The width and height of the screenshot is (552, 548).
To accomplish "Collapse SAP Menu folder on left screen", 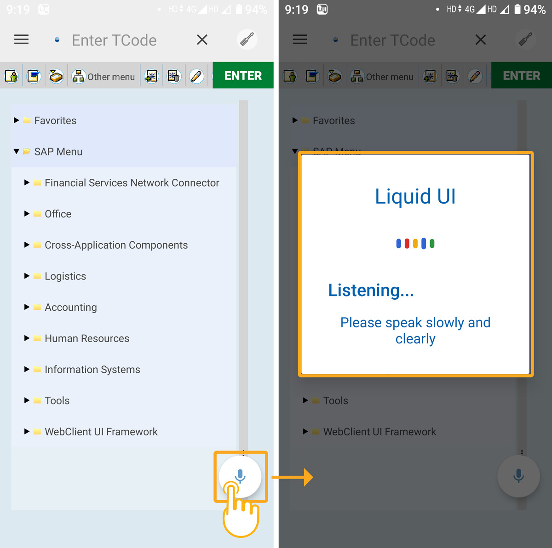I will click(17, 151).
